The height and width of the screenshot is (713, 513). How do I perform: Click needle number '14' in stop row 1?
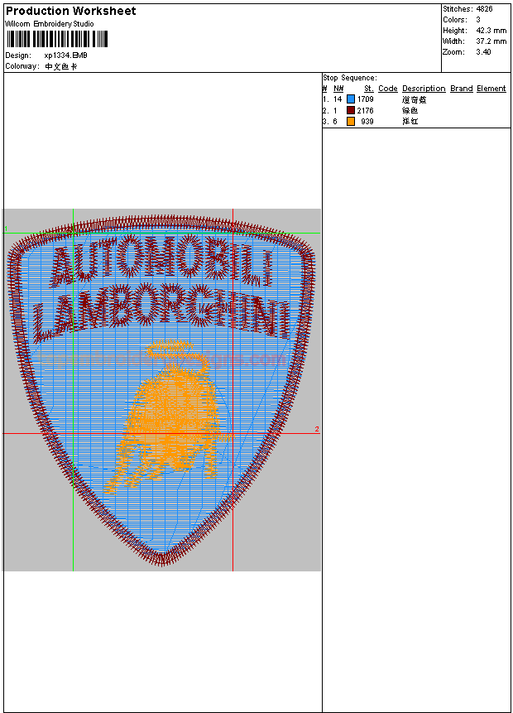(x=338, y=99)
